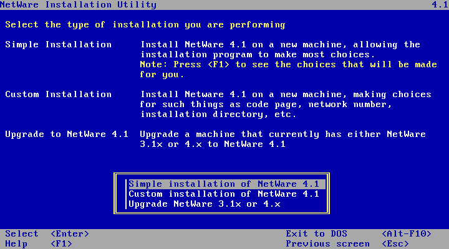This screenshot has height=249, width=449.
Task: Choose Custom installation of NetWare 4.1
Action: coord(224,194)
